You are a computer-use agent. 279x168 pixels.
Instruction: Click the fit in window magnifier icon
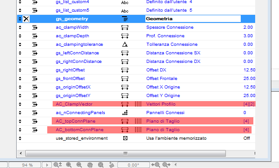(101, 165)
